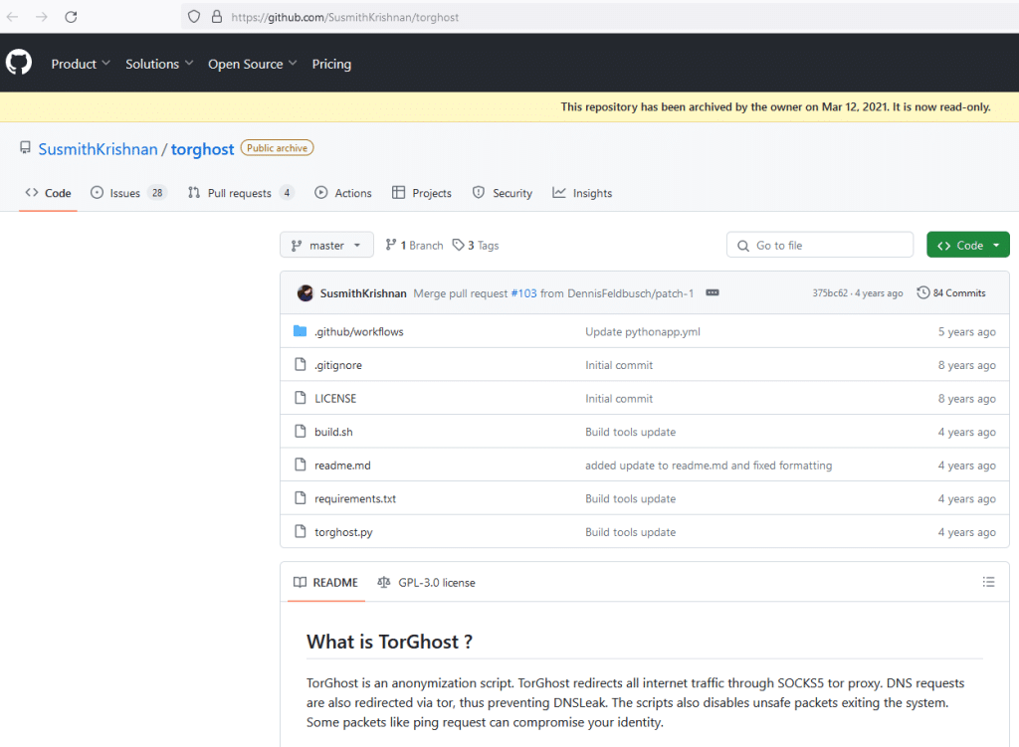Click the padlock site security icon
1019x747 pixels.
click(x=217, y=17)
